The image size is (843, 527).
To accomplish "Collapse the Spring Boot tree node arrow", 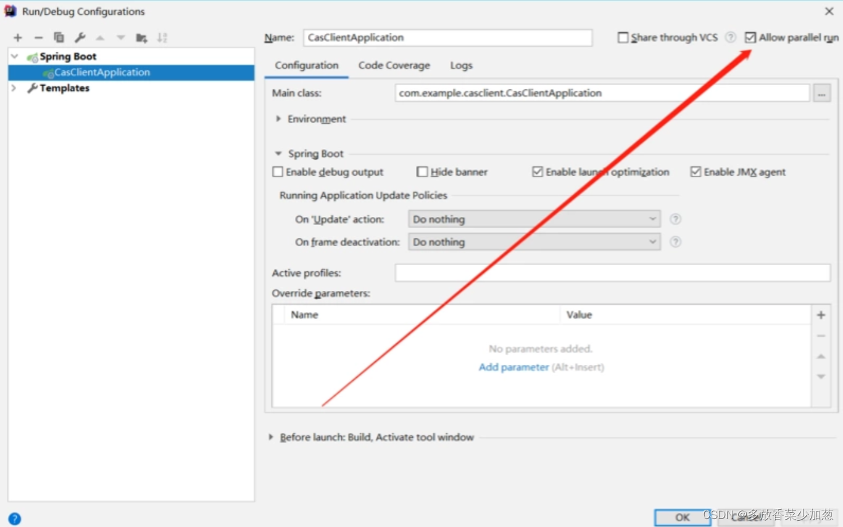I will click(x=15, y=57).
